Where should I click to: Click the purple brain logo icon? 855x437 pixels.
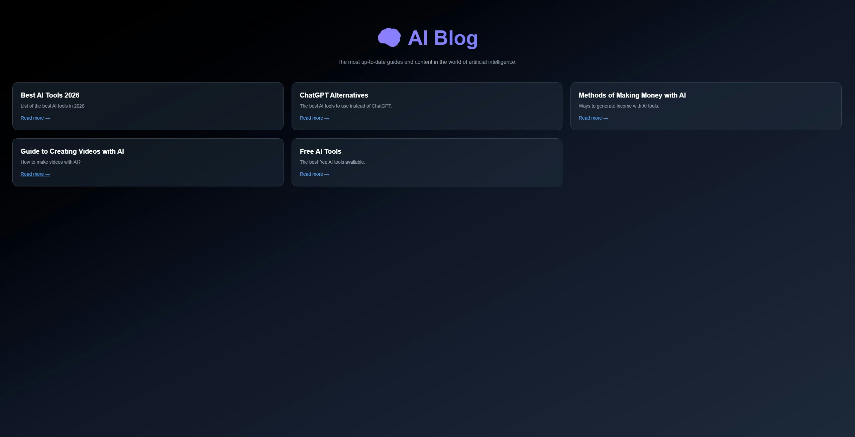pos(389,37)
